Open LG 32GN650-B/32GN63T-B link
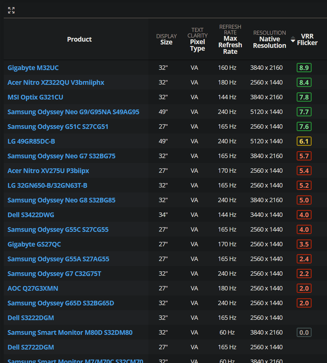This screenshot has width=327, height=363. (47, 186)
